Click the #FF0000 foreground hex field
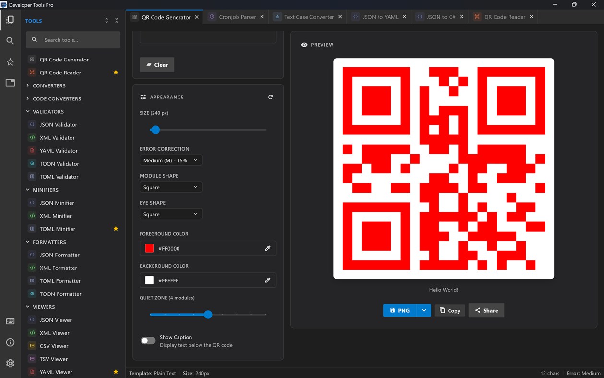This screenshot has height=378, width=604. coord(208,248)
